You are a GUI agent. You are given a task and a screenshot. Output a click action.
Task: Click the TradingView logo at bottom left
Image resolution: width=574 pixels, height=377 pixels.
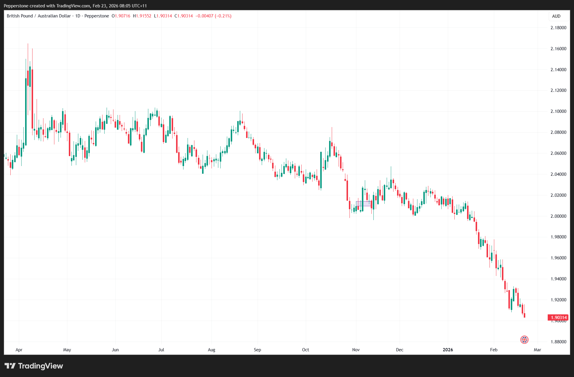tap(34, 366)
